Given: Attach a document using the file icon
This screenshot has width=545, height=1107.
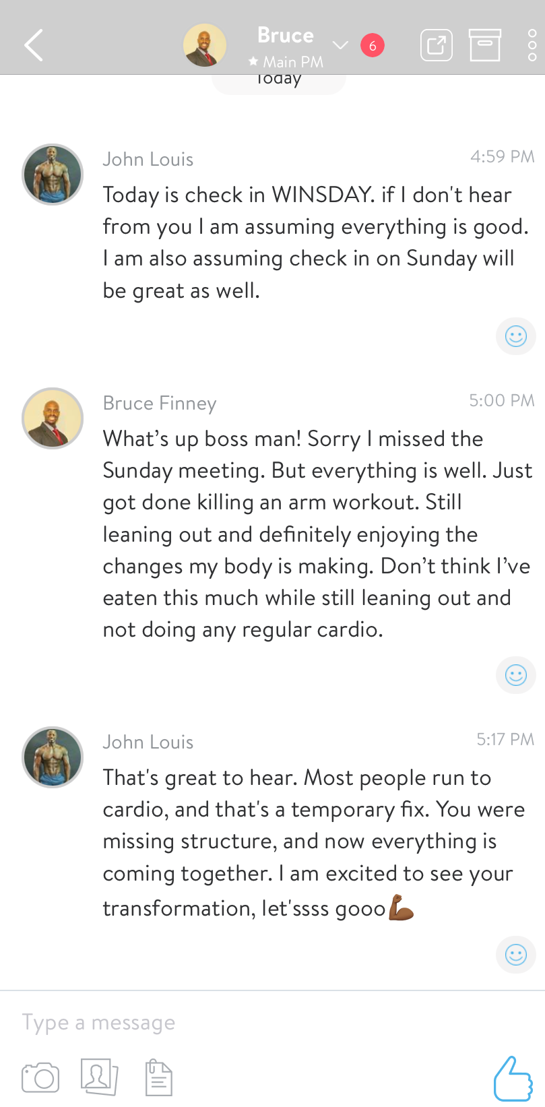Looking at the screenshot, I should click(159, 1077).
